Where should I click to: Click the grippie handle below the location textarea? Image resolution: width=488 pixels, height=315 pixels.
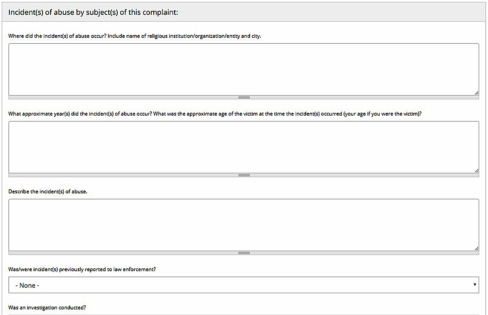click(x=244, y=97)
